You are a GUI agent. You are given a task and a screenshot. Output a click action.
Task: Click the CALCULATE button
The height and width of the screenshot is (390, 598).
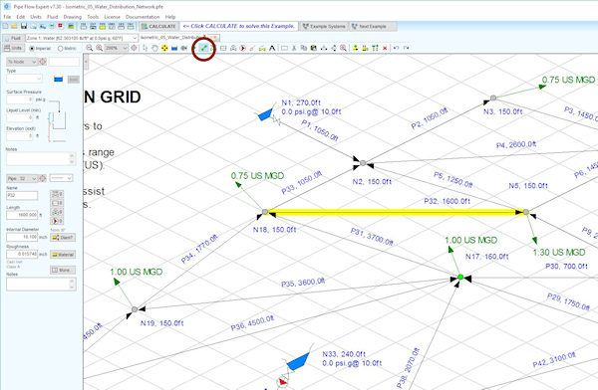[x=158, y=26]
